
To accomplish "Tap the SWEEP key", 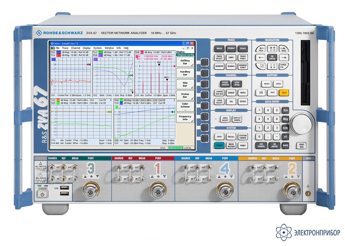I will pos(231,92).
